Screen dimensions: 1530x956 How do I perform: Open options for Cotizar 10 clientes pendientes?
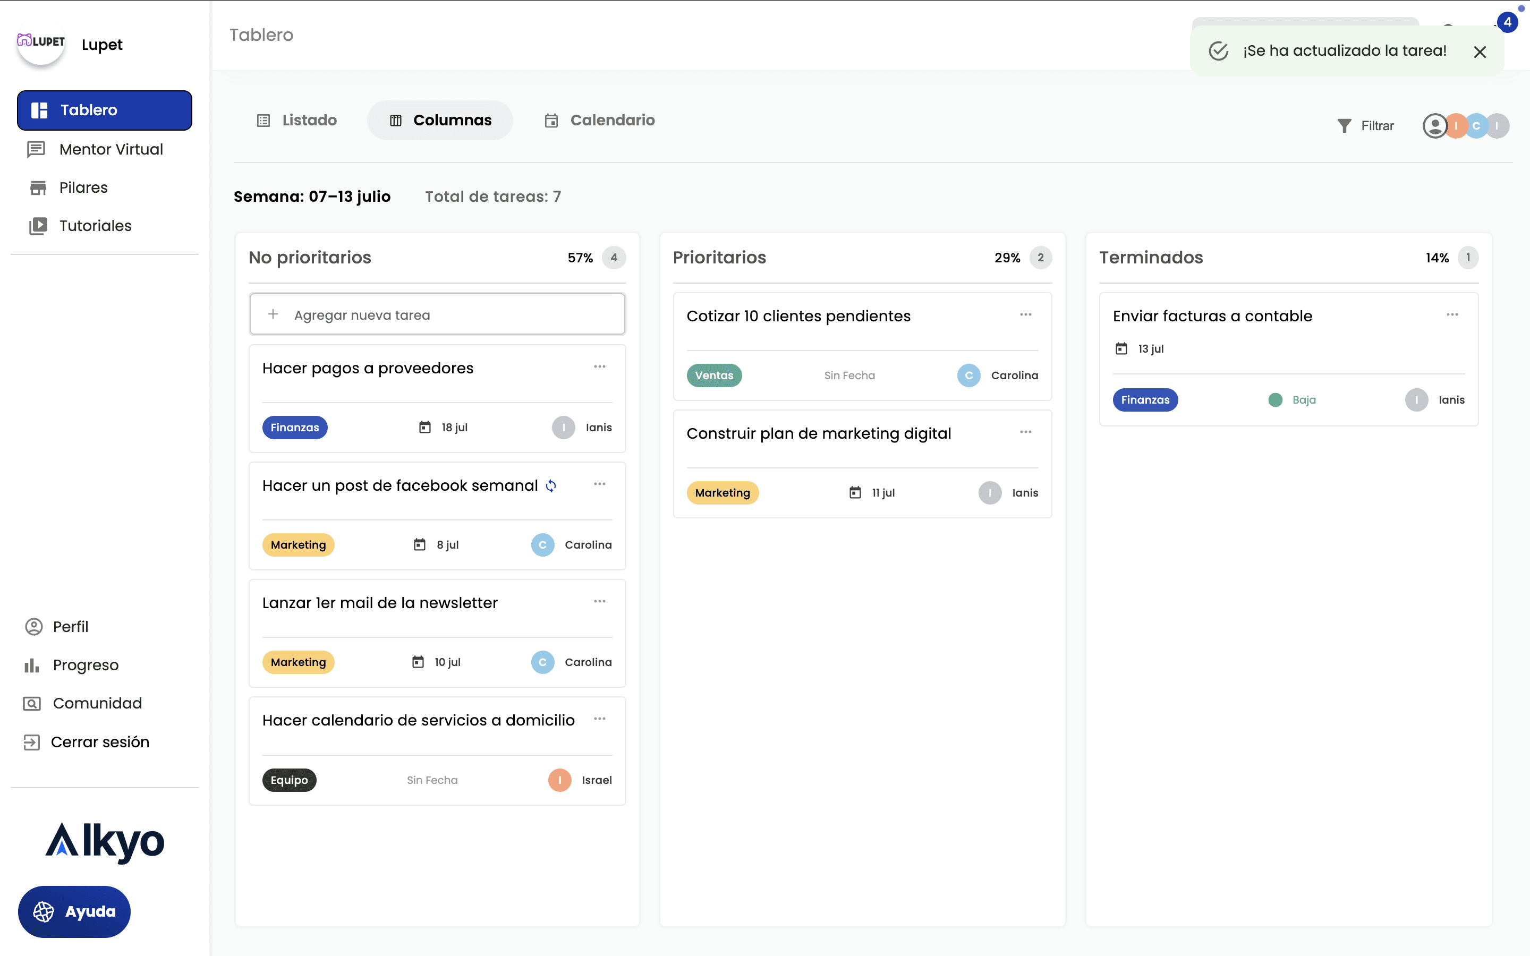tap(1025, 314)
